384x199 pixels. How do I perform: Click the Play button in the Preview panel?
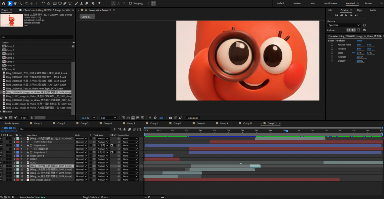click(x=346, y=15)
